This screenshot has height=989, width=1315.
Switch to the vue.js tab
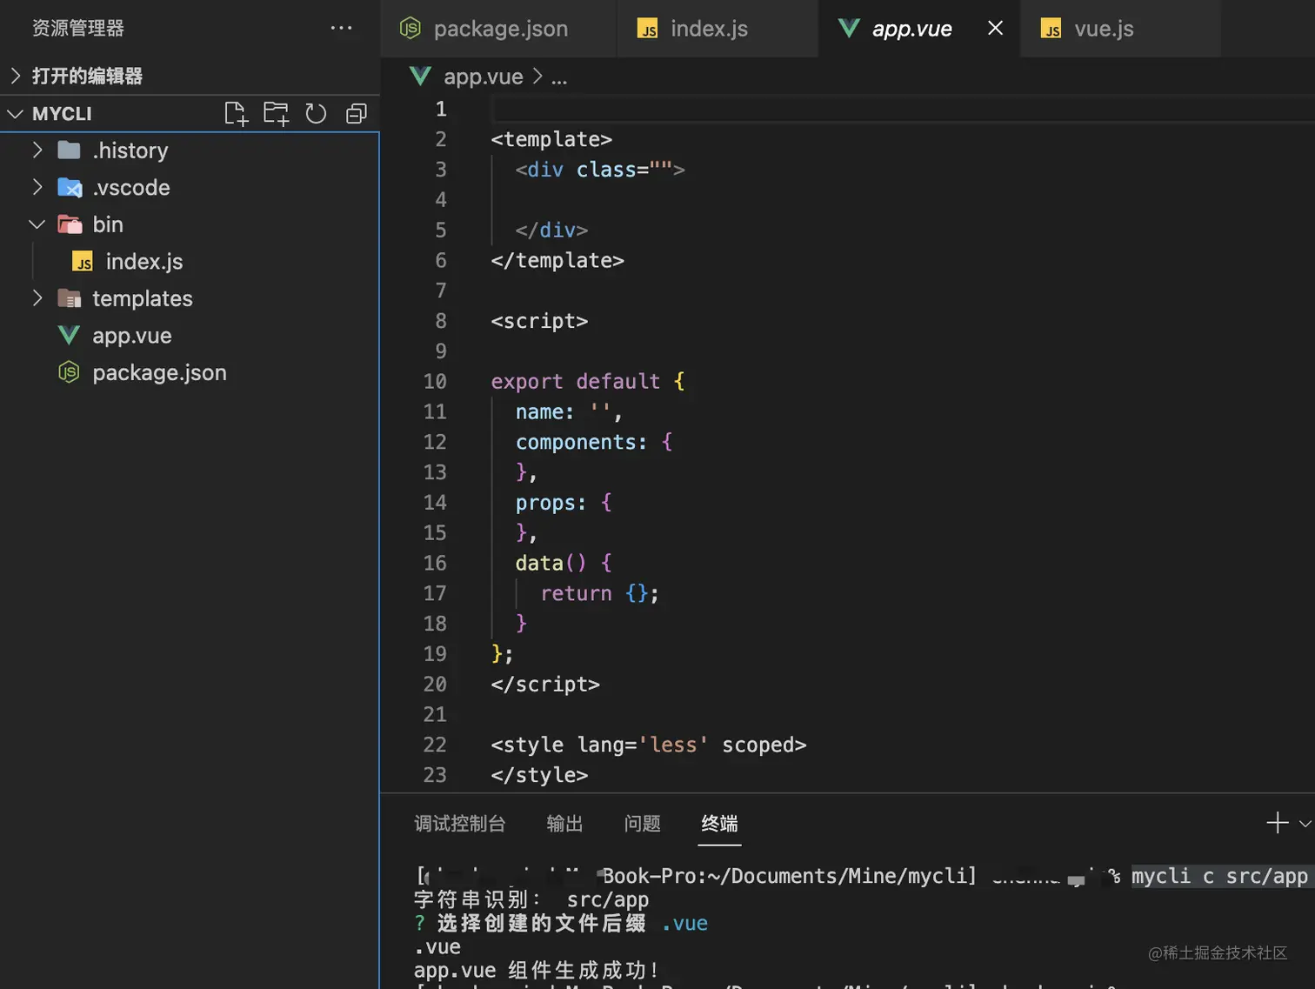coord(1120,28)
